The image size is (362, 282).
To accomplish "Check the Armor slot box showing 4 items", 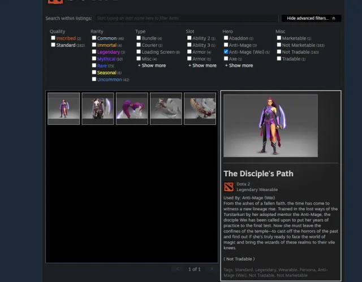I will tap(189, 51).
